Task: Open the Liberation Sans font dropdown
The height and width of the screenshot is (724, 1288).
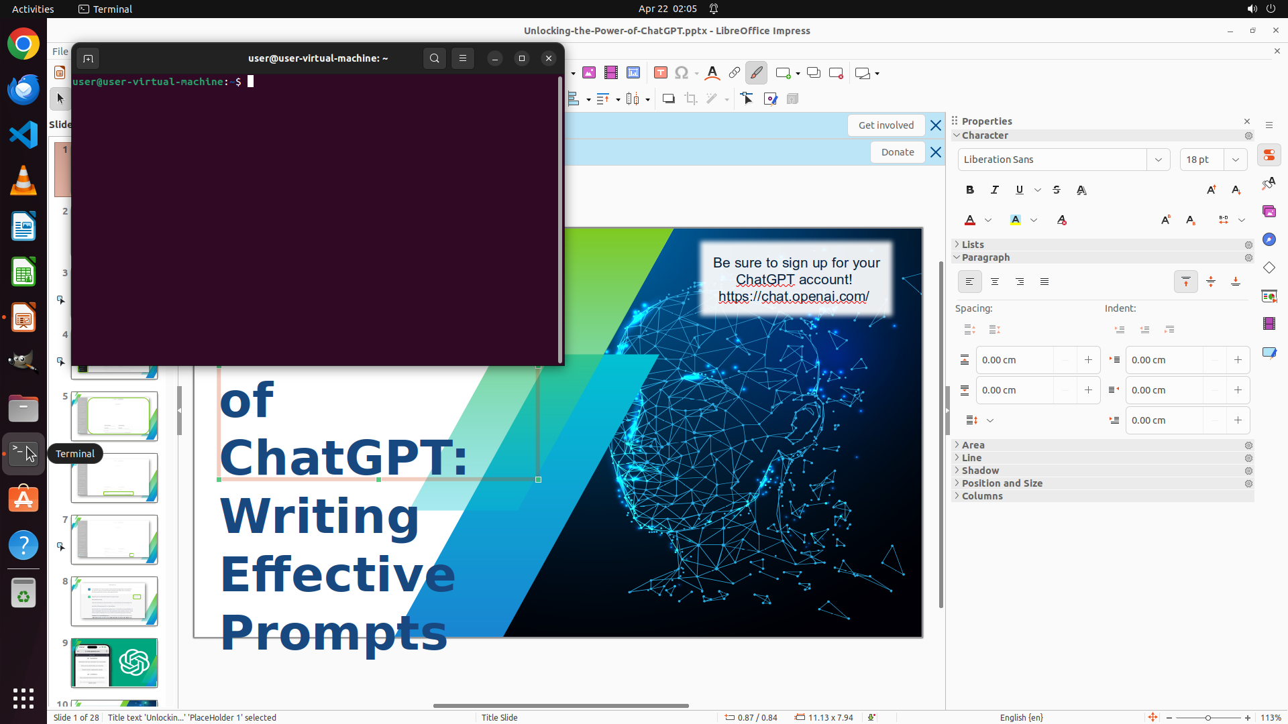Action: [x=1158, y=160]
